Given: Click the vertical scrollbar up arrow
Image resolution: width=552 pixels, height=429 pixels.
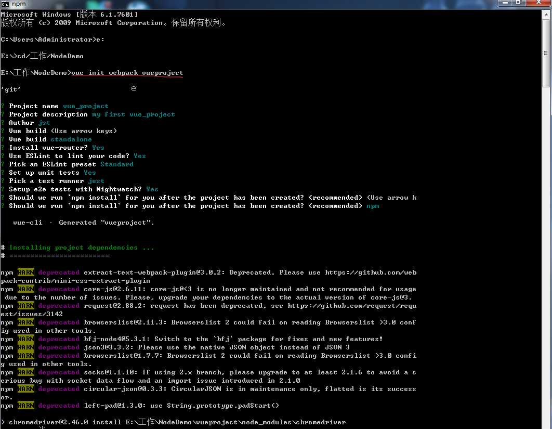Looking at the screenshot, I should point(546,14).
